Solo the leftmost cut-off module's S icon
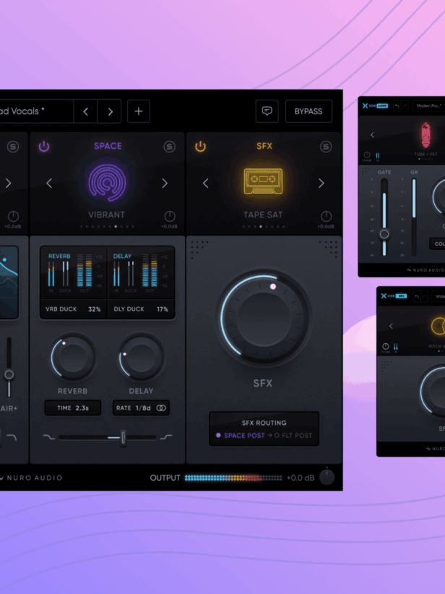The width and height of the screenshot is (445, 594). tap(13, 147)
